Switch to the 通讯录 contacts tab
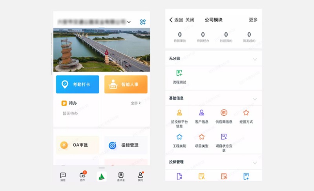This screenshot has width=314, height=191. click(x=121, y=177)
